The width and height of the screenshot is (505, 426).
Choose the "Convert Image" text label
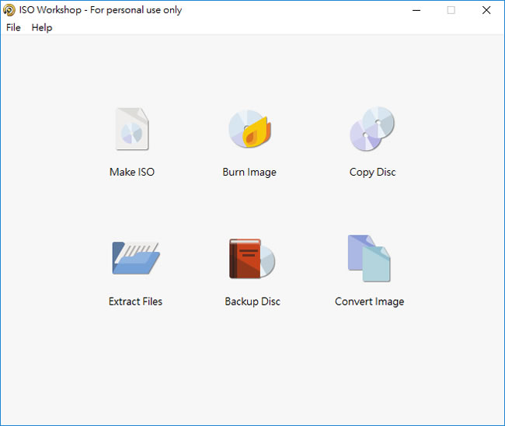click(369, 302)
